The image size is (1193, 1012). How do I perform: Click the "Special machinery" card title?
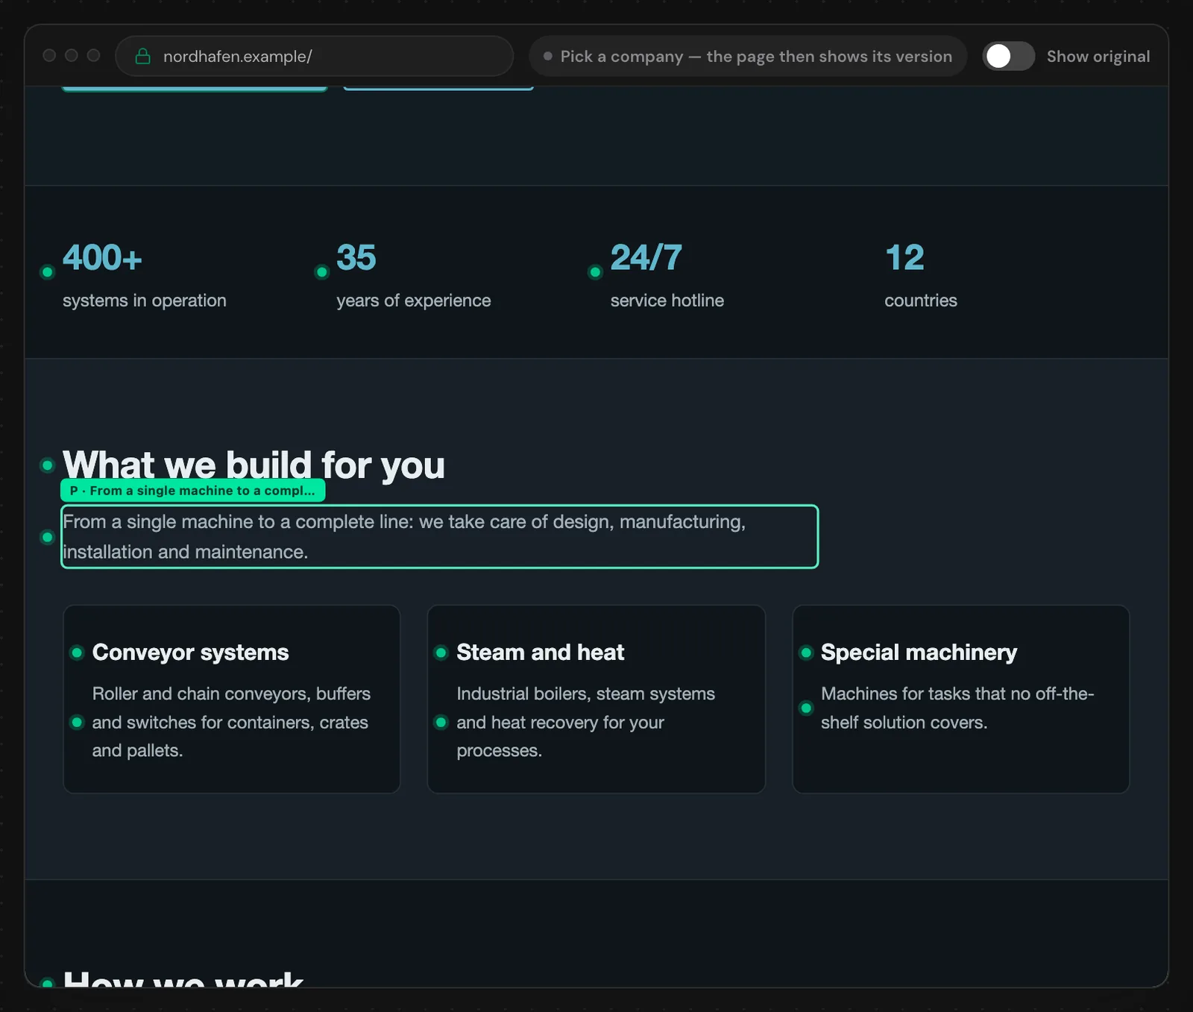(919, 653)
